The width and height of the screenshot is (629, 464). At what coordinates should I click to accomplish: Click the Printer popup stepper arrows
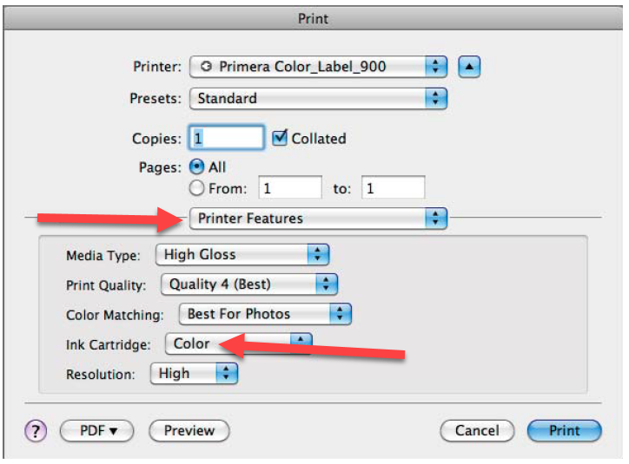tap(435, 67)
